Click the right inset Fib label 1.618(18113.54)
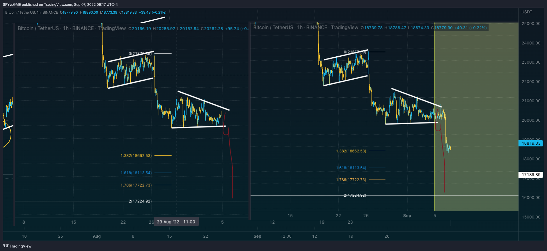This screenshot has width=547, height=251. pos(351,168)
